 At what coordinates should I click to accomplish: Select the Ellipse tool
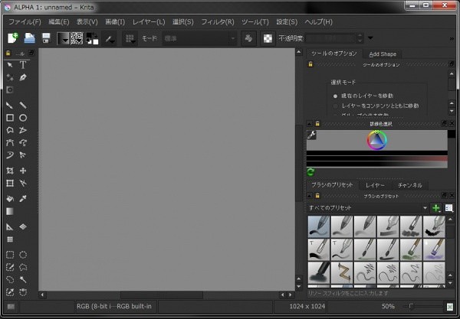[23, 118]
